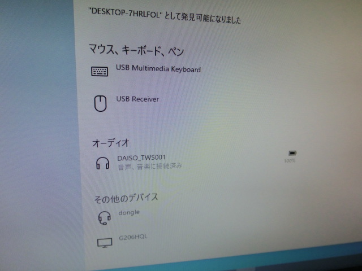362x271 pixels.
Task: Click the keyboard icon beside USB Multimedia Keyboard
Action: 100,71
